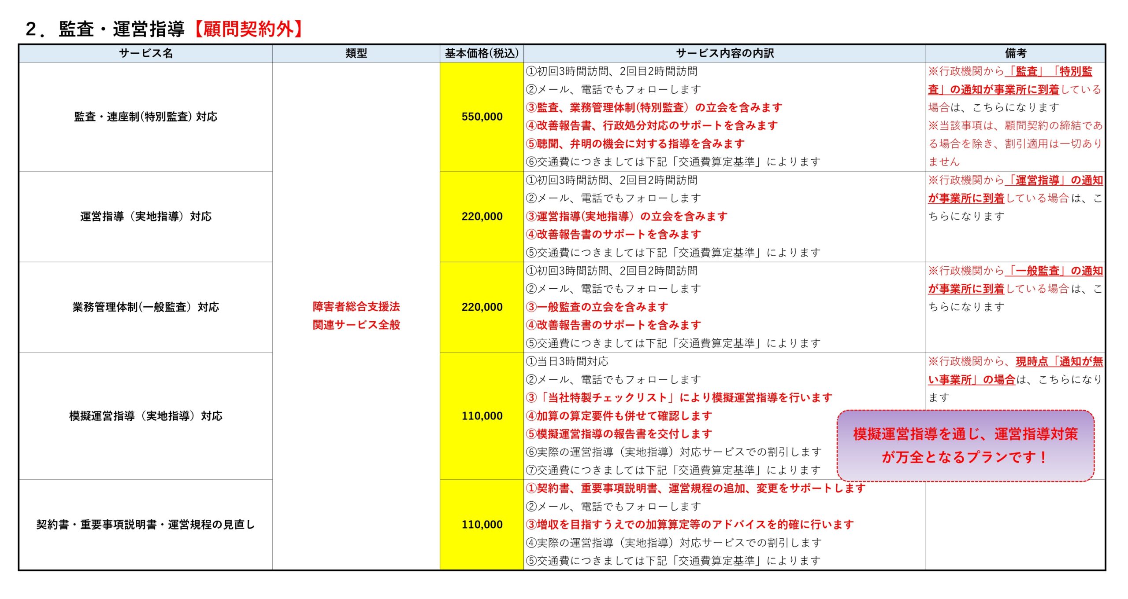Click the サービス名 column header

coord(145,53)
